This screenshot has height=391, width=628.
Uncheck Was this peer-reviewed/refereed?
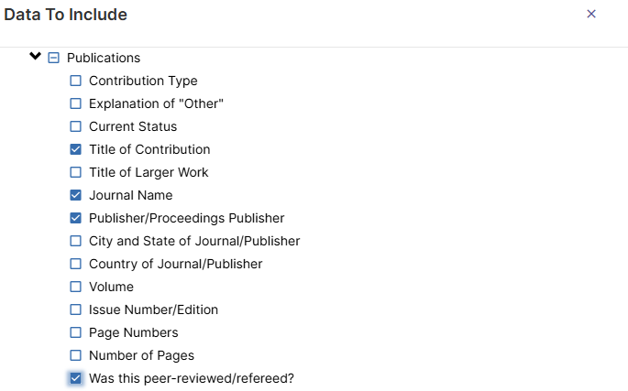(76, 378)
